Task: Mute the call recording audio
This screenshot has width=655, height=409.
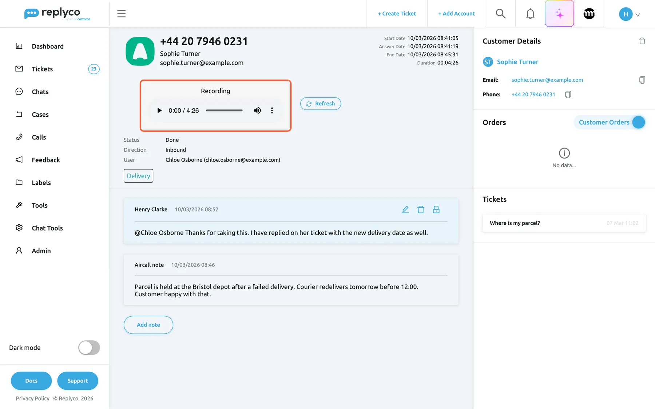Action: point(257,111)
